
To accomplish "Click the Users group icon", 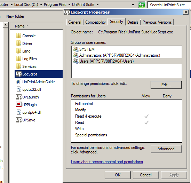I will point(75,61).
